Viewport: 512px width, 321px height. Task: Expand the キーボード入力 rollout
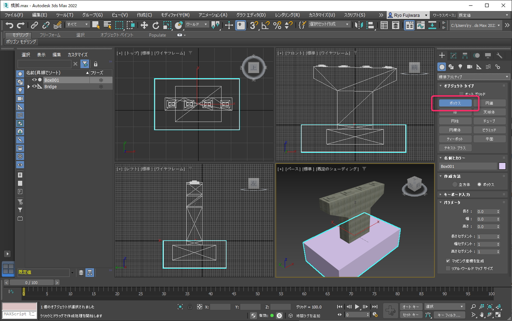coord(457,194)
